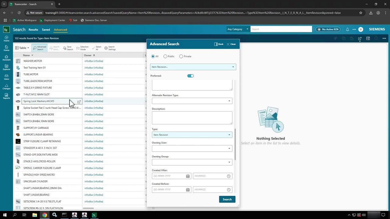Click the global Search input field
The height and width of the screenshot is (219, 390).
click(281, 29)
